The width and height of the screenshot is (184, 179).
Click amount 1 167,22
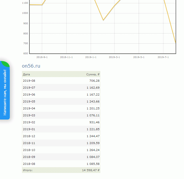click(93, 94)
